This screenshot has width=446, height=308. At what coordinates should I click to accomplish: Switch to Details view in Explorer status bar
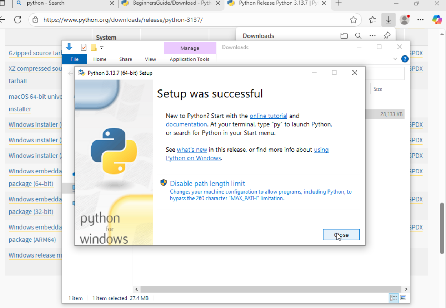click(393, 298)
